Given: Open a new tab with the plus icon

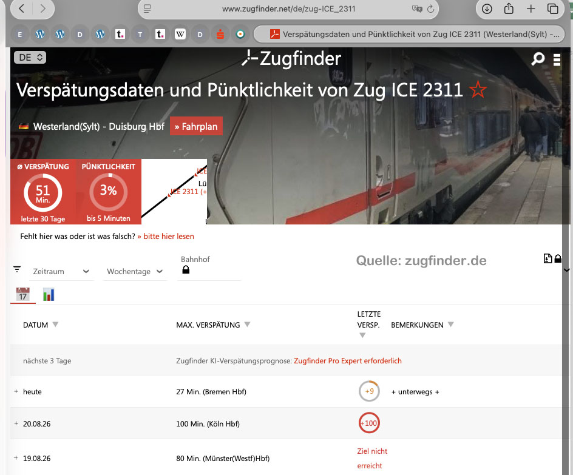Looking at the screenshot, I should [x=531, y=8].
